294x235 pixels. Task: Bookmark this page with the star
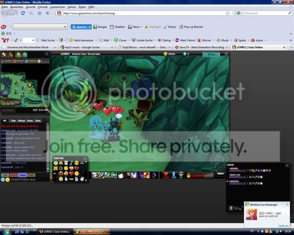pos(227,13)
